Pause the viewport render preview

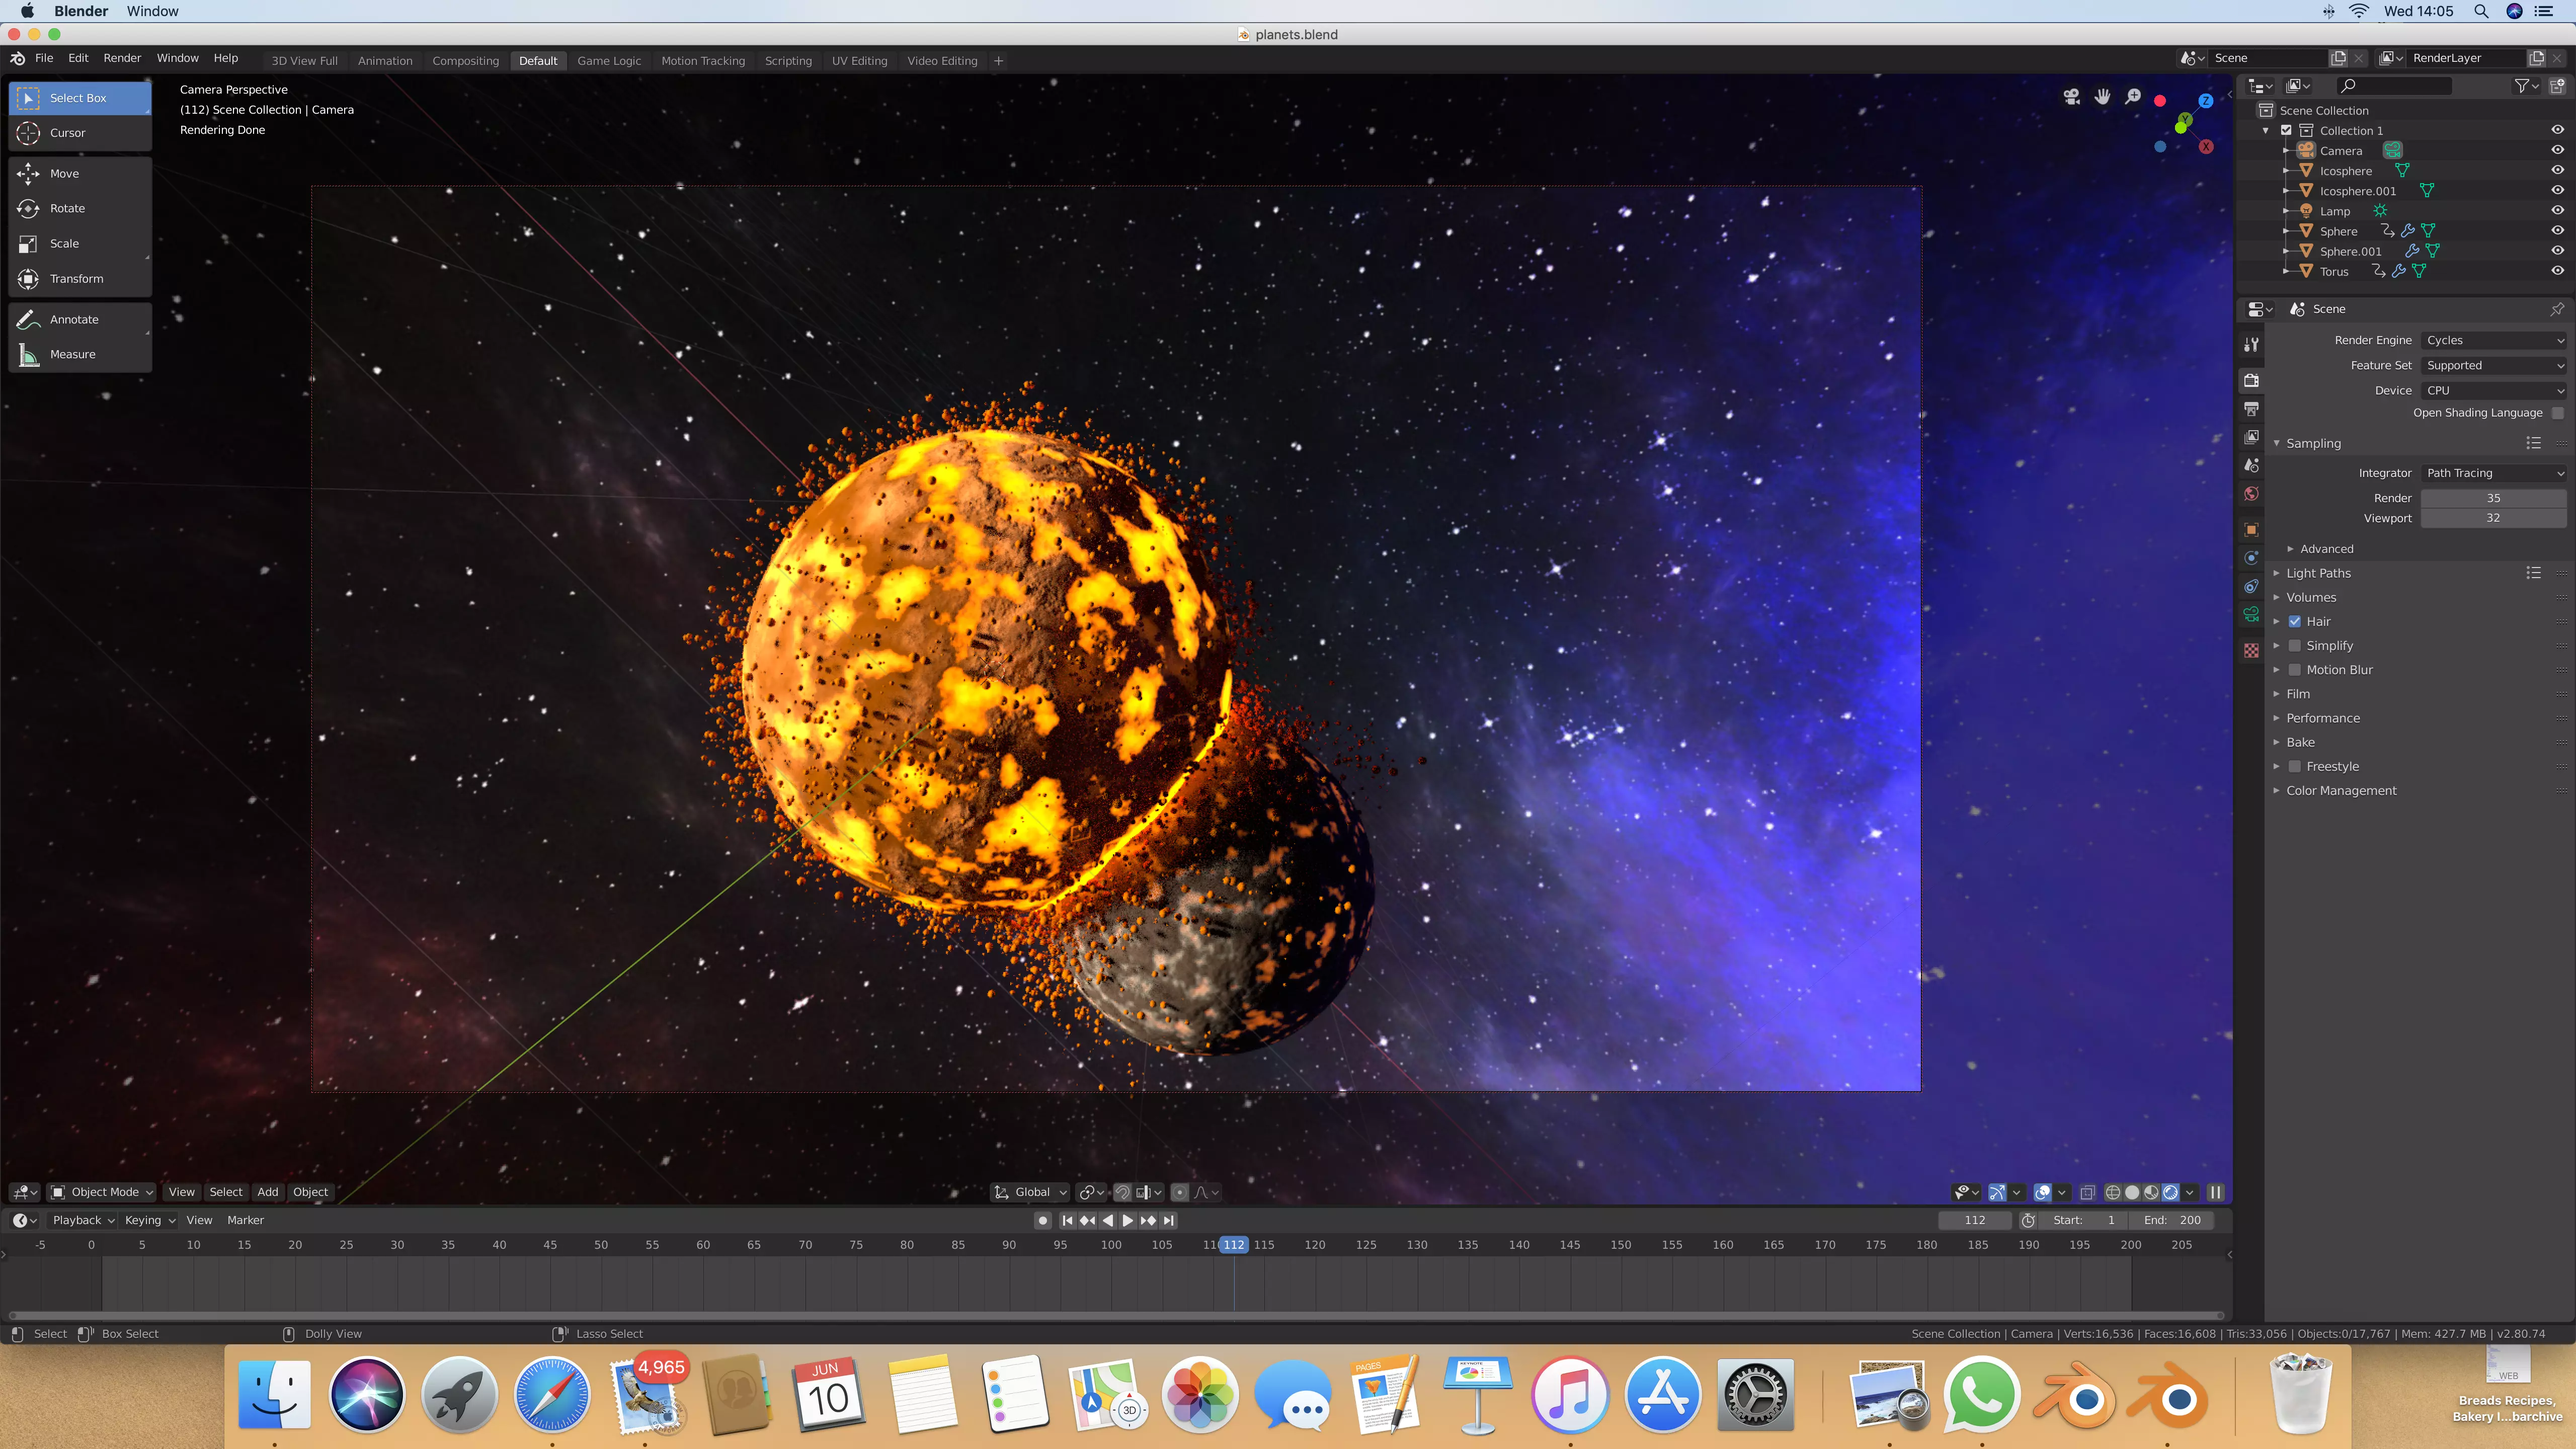[2215, 1193]
